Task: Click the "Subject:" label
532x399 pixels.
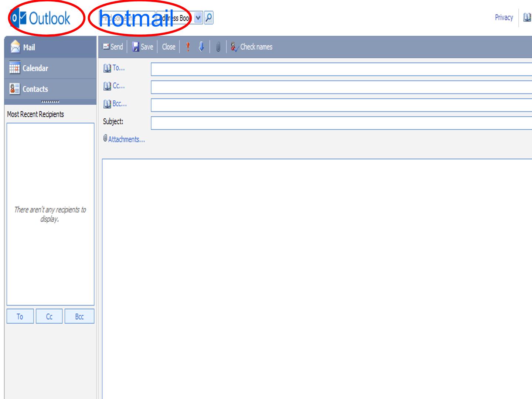Action: point(113,121)
